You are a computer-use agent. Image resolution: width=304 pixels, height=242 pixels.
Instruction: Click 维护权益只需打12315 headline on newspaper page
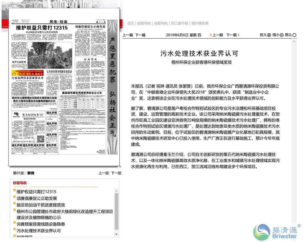click(x=42, y=28)
